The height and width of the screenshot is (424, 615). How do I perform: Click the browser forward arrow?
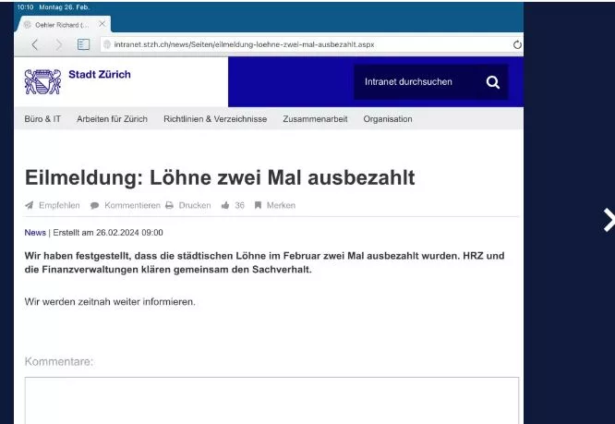tap(59, 44)
